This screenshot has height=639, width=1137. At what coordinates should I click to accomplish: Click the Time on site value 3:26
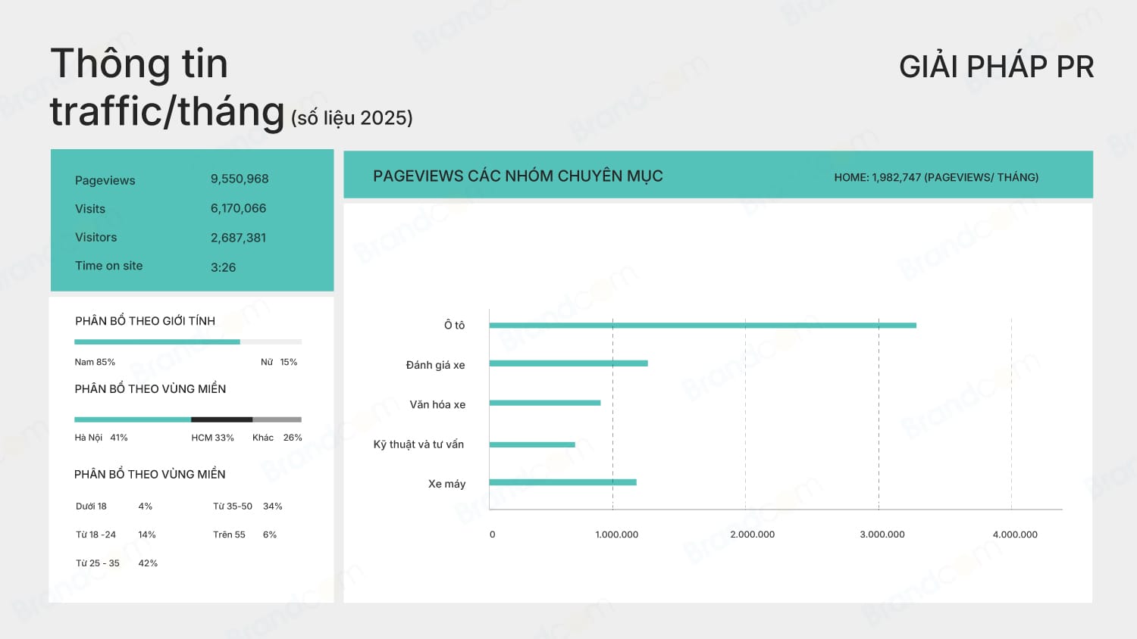223,267
